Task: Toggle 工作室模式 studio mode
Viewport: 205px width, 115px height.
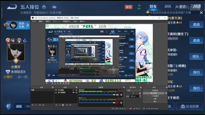Action: pos(155,96)
